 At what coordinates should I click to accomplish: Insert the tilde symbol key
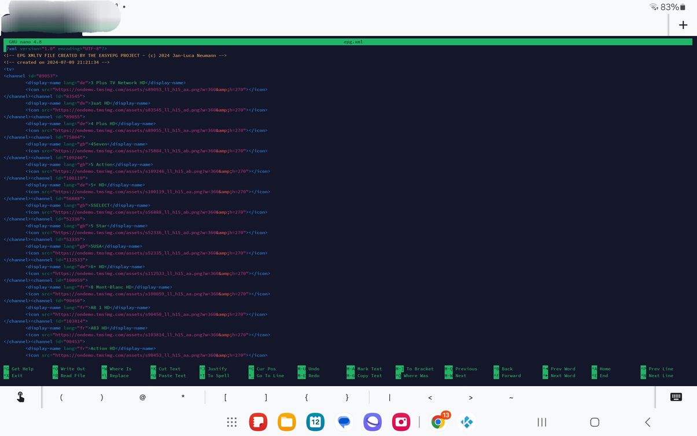(511, 398)
